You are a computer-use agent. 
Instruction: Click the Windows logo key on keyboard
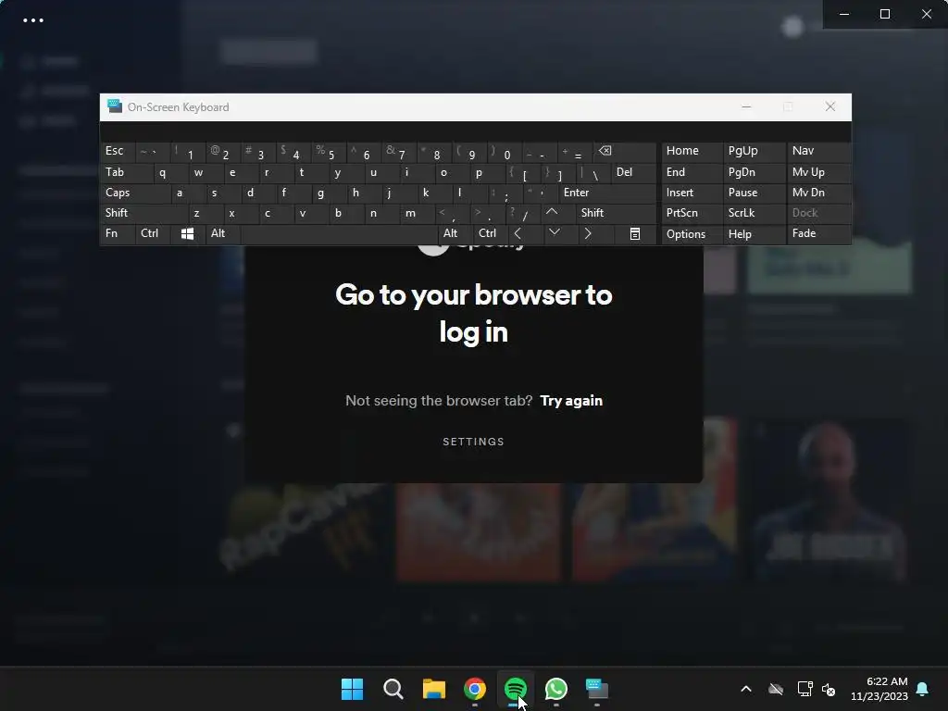[x=187, y=234]
